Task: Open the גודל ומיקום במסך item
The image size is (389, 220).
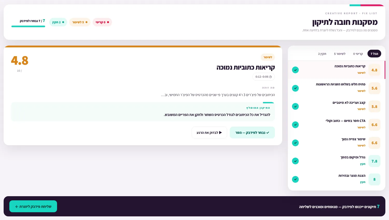Action: (337, 161)
